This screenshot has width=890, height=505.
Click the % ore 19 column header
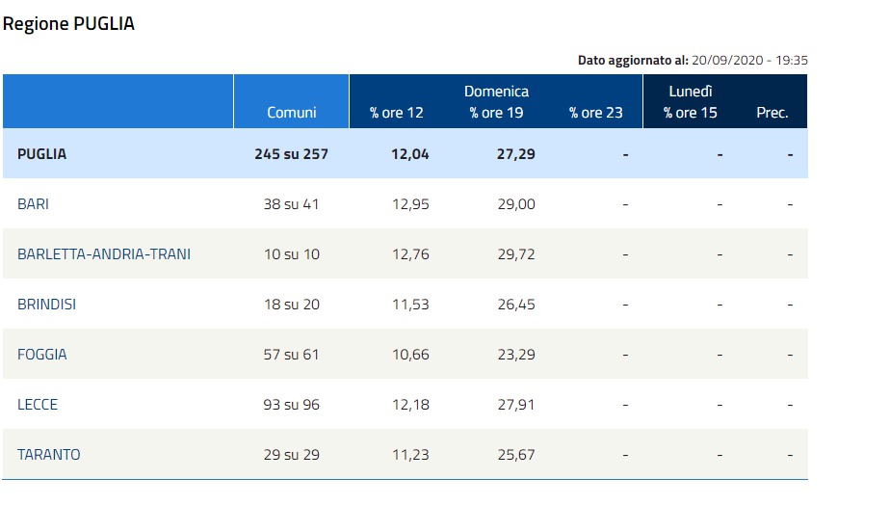497,113
